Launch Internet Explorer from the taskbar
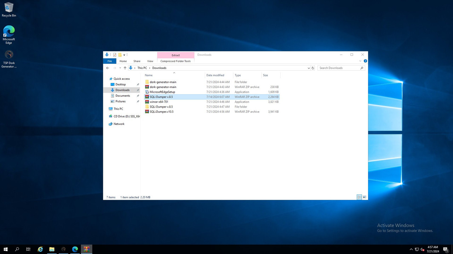Image resolution: width=453 pixels, height=254 pixels. click(x=40, y=249)
